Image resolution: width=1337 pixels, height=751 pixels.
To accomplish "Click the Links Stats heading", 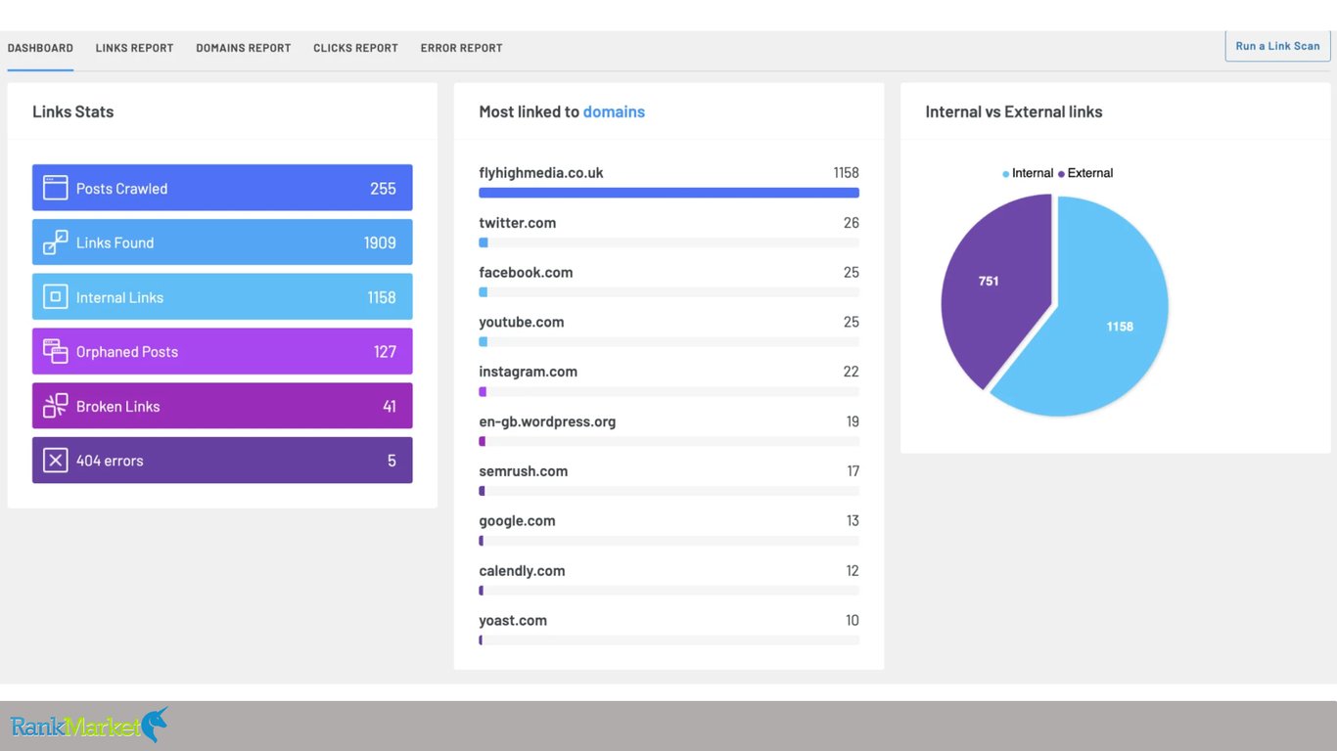I will [73, 111].
